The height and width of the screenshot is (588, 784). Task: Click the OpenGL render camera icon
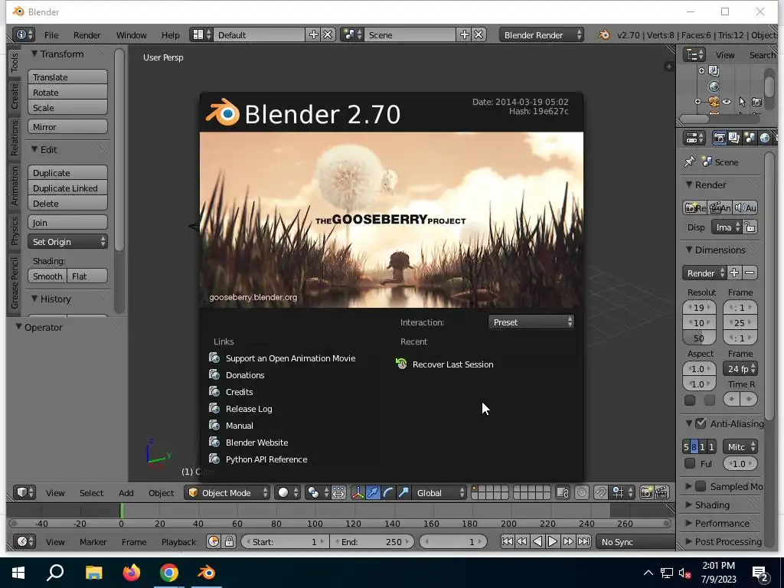pos(646,492)
